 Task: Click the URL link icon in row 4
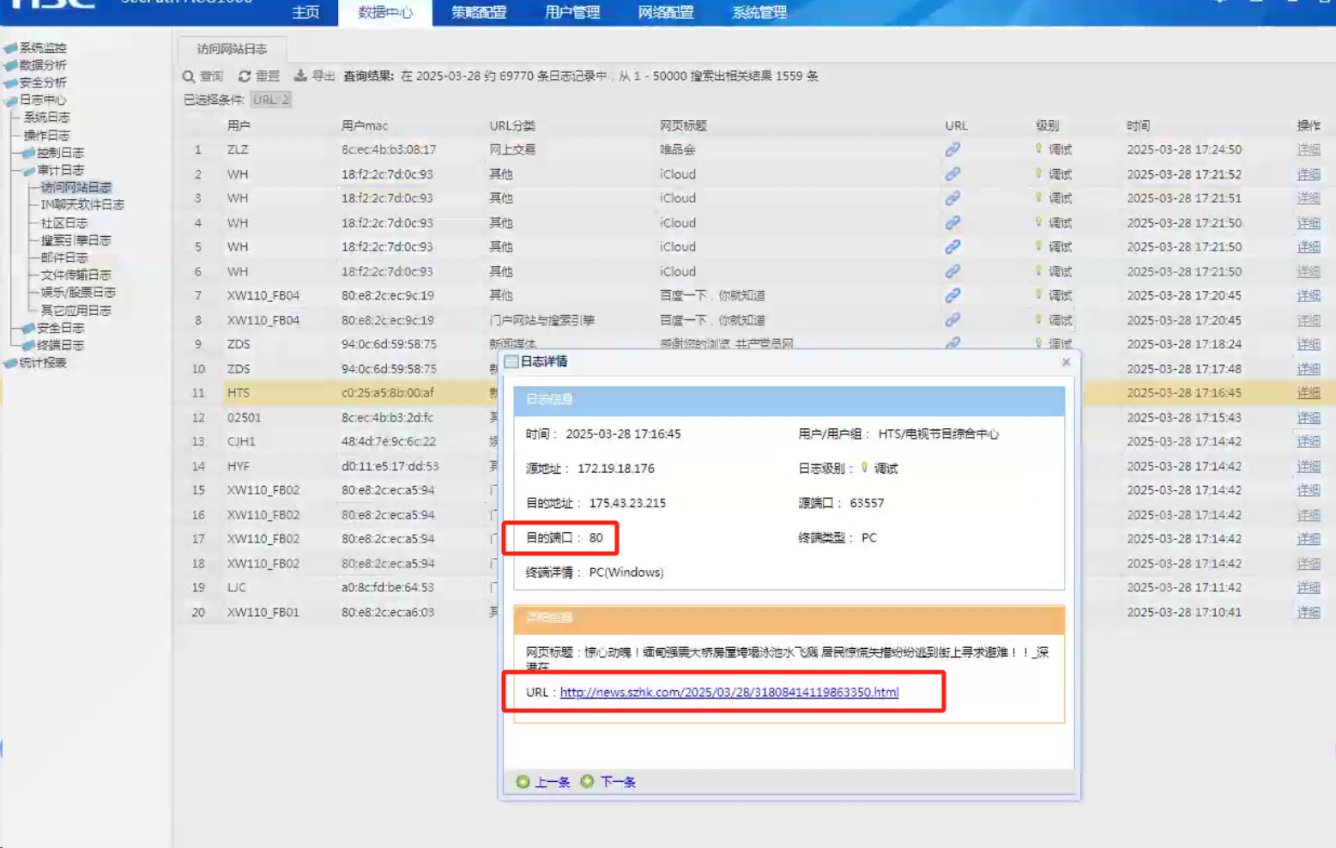click(952, 222)
